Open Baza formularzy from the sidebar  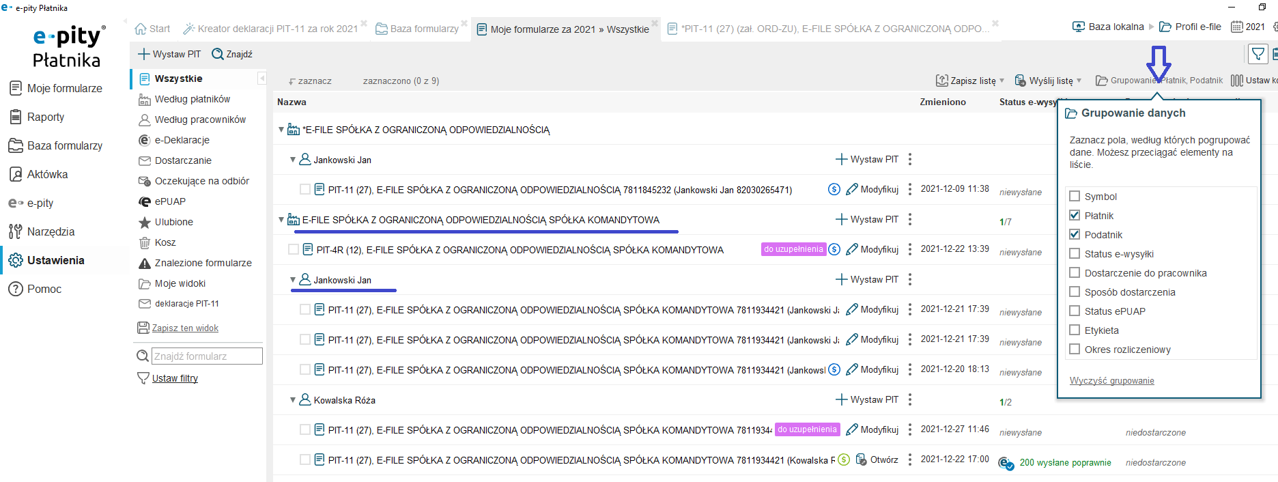[56, 145]
